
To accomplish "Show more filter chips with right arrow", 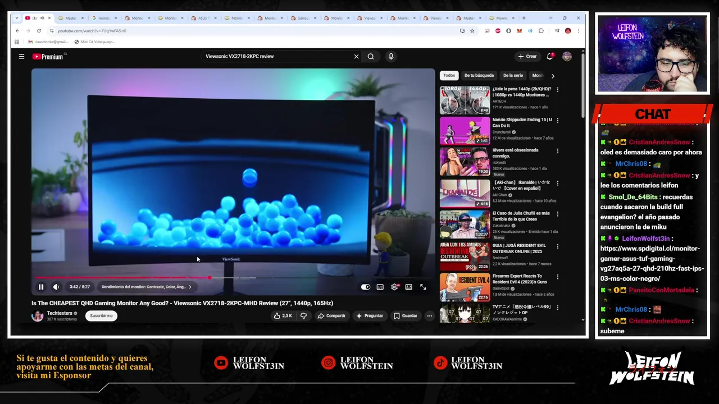I will (553, 76).
